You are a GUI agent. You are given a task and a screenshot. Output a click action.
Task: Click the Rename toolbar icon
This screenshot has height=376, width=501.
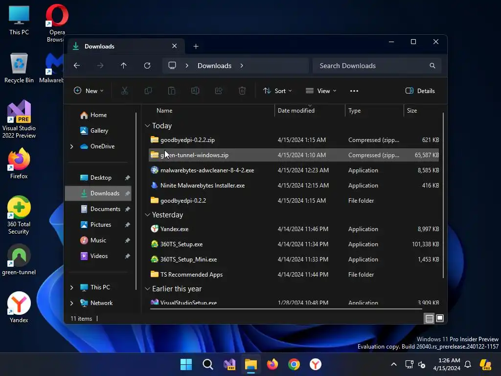click(x=195, y=91)
